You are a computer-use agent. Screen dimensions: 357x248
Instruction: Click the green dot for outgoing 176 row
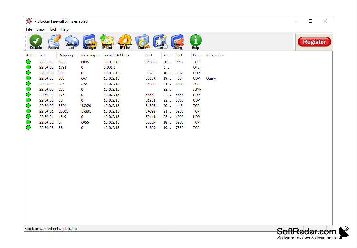click(28, 94)
